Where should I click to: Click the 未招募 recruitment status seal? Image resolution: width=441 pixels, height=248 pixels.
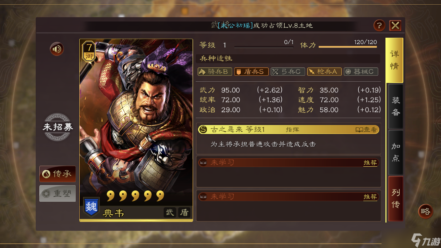point(58,127)
